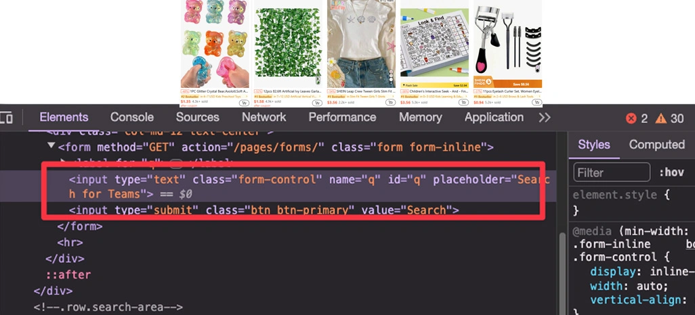Add Glitter Crystal Bear to cart

pos(244,103)
